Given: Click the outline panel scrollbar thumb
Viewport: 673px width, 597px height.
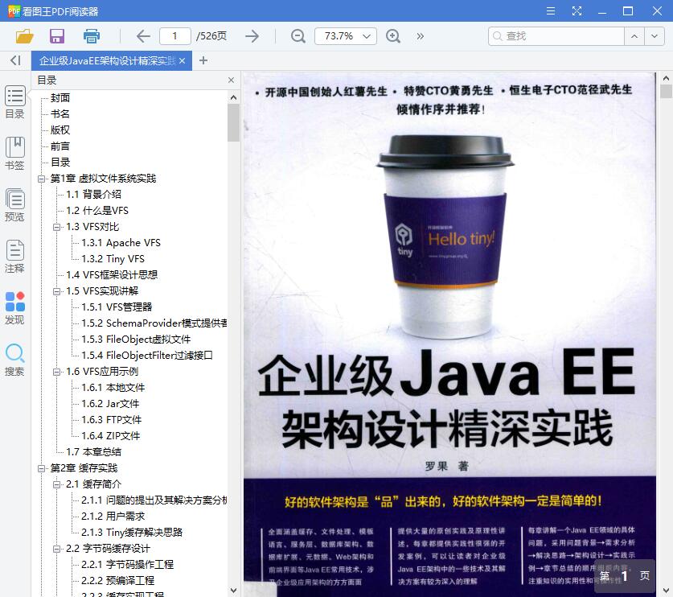Looking at the screenshot, I should (233, 123).
